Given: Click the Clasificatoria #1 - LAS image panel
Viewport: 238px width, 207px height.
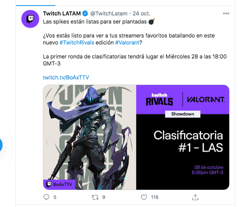Looking at the screenshot, I should tap(183, 137).
